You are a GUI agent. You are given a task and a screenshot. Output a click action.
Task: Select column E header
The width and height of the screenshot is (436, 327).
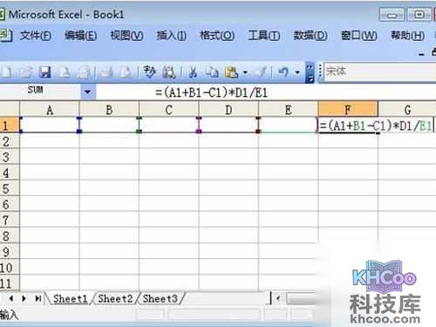pyautogui.click(x=289, y=110)
